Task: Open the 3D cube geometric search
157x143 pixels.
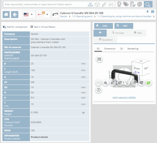Action: [x=97, y=4]
